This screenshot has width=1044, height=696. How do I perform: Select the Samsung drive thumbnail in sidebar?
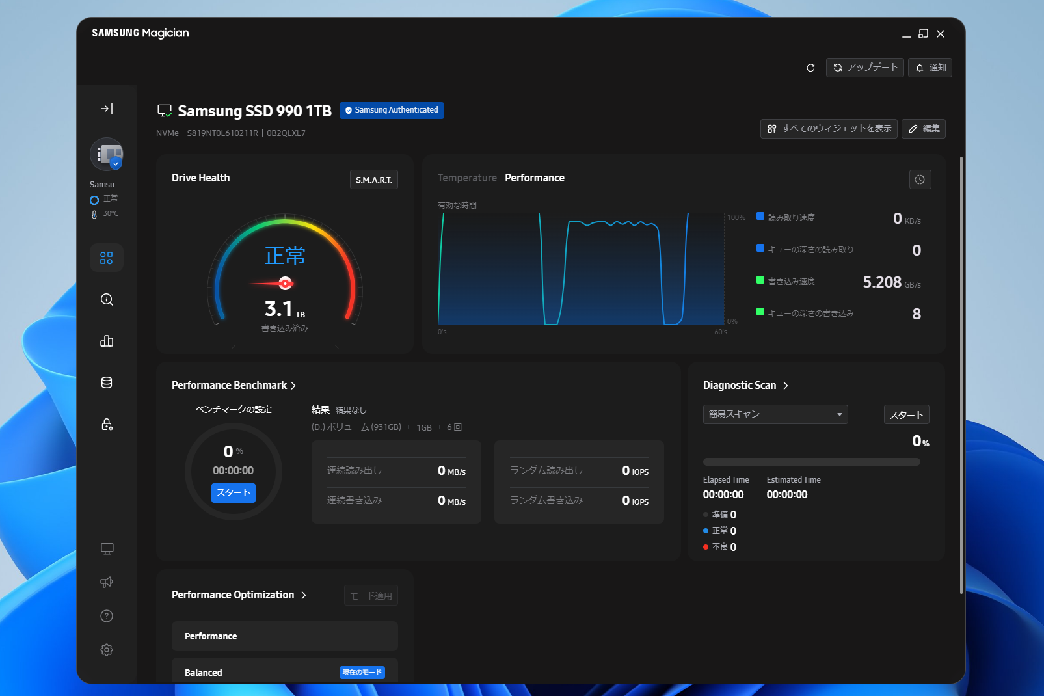pos(107,154)
